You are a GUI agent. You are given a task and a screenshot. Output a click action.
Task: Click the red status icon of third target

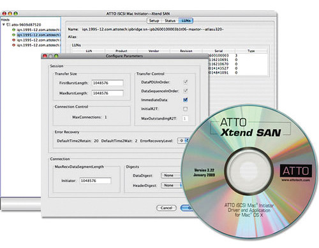click(x=14, y=40)
